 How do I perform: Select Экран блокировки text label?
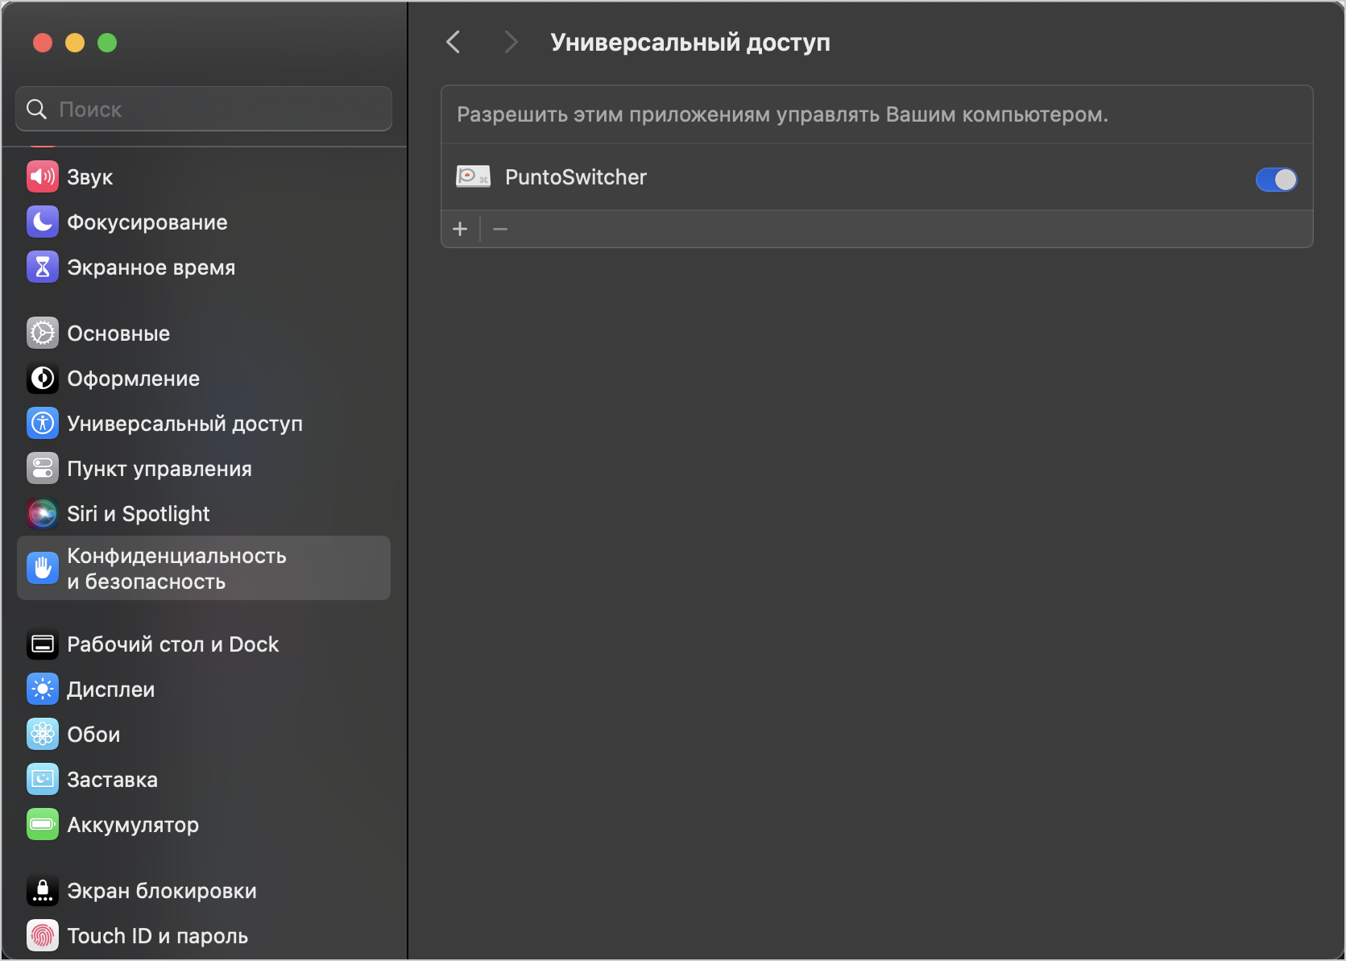point(162,891)
